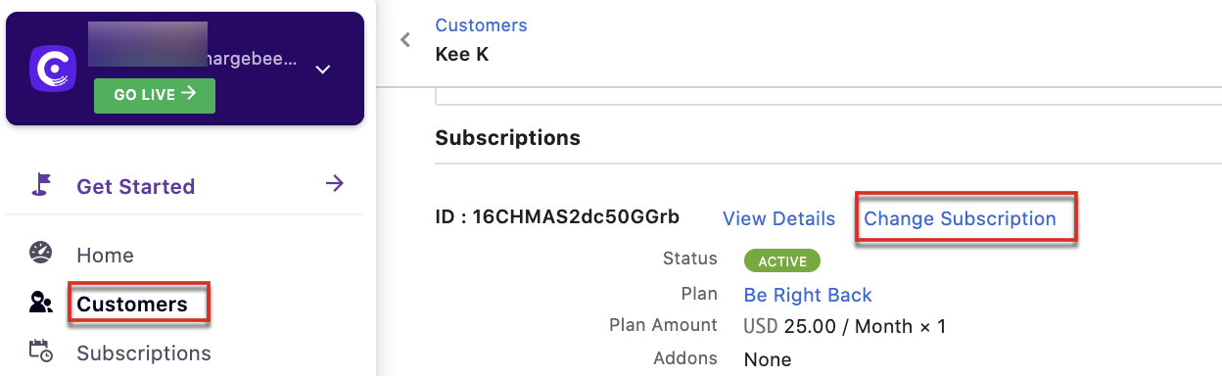
Task: Click the Customers people icon
Action: click(x=40, y=303)
